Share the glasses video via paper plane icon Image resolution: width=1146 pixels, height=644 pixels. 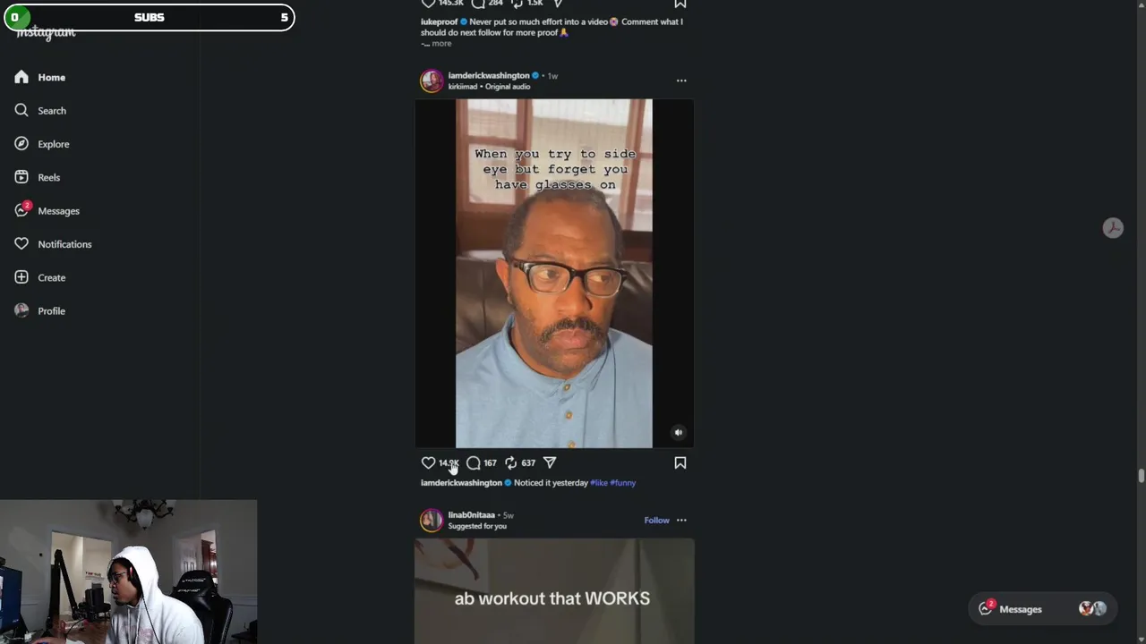550,462
